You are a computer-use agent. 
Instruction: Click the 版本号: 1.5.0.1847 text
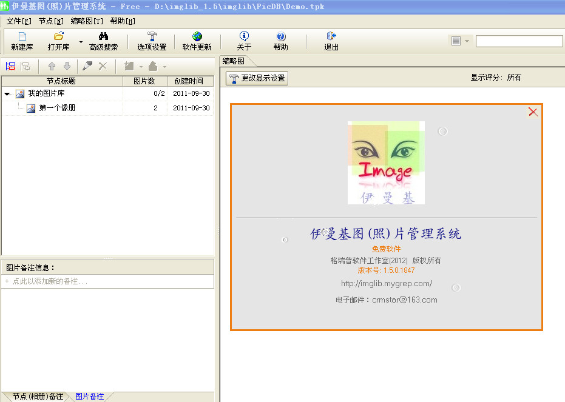click(x=386, y=270)
